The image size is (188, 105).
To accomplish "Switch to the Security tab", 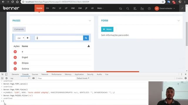I will pos(90,74).
